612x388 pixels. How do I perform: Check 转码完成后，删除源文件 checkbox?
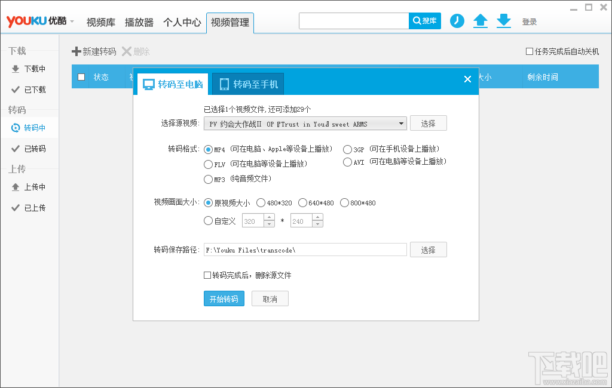(x=207, y=275)
